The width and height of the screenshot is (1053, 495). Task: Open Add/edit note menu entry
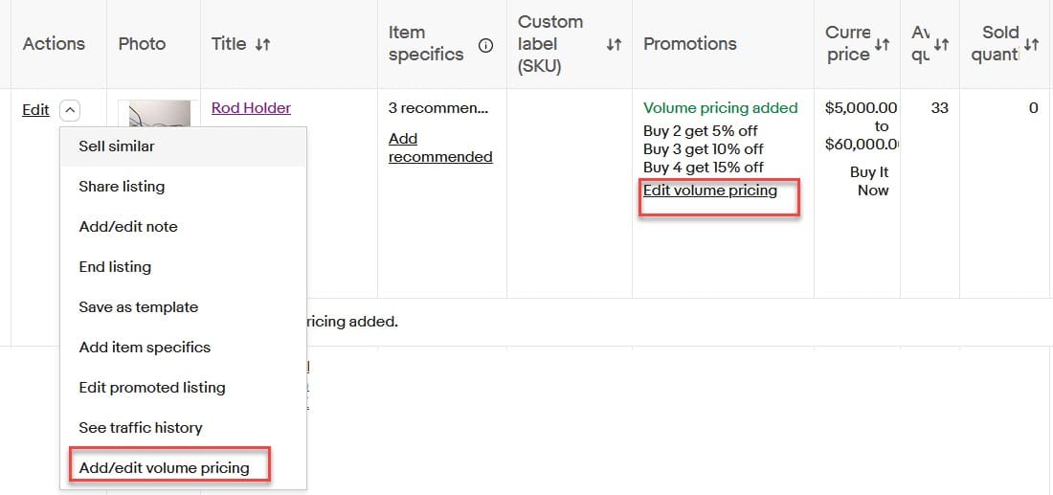pyautogui.click(x=128, y=227)
